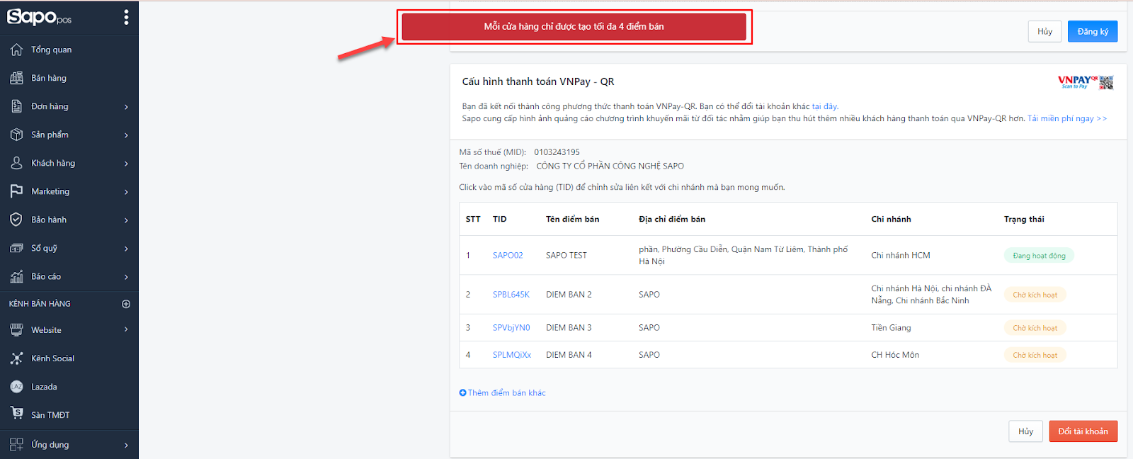Click the Lazada round logo icon
Image resolution: width=1133 pixels, height=459 pixels.
coord(16,387)
